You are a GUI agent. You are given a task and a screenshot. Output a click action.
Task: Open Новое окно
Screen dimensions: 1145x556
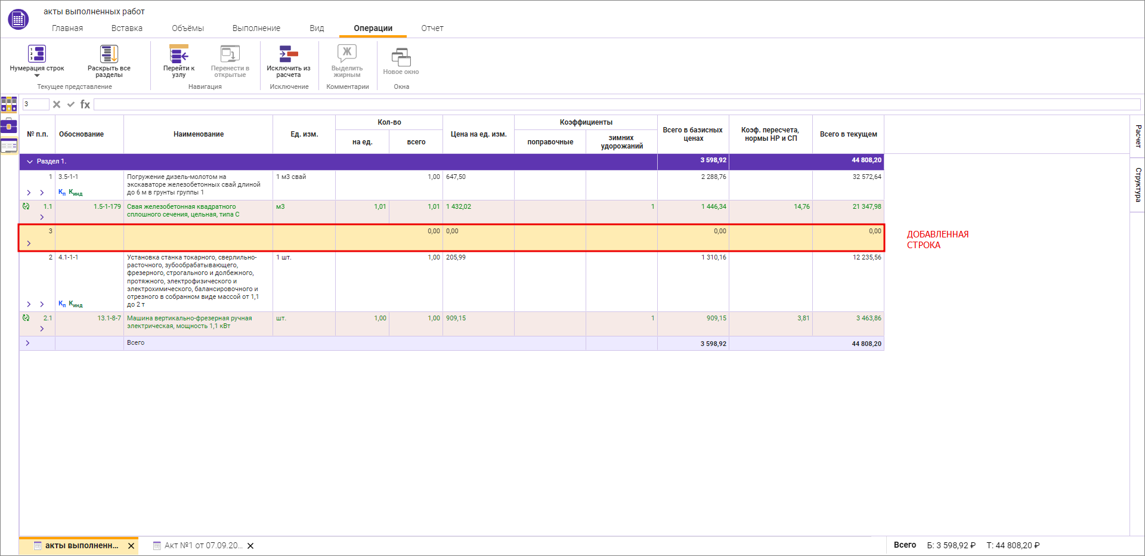tap(401, 58)
